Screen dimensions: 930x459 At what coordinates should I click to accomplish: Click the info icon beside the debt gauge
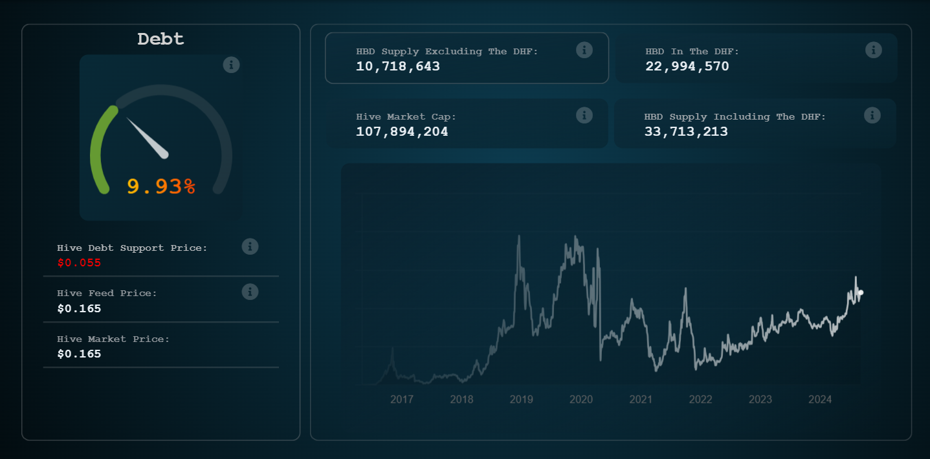tap(231, 65)
